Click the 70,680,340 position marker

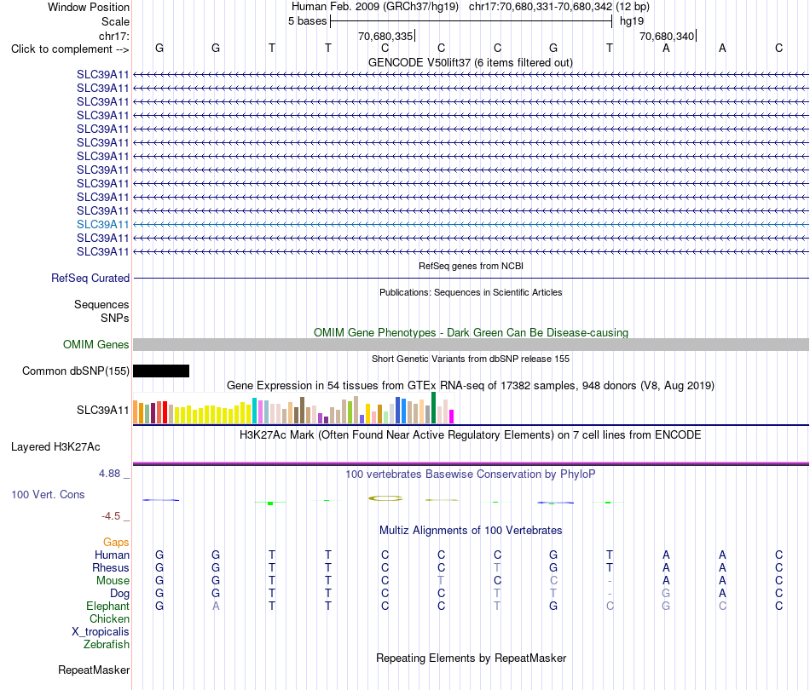pos(667,36)
